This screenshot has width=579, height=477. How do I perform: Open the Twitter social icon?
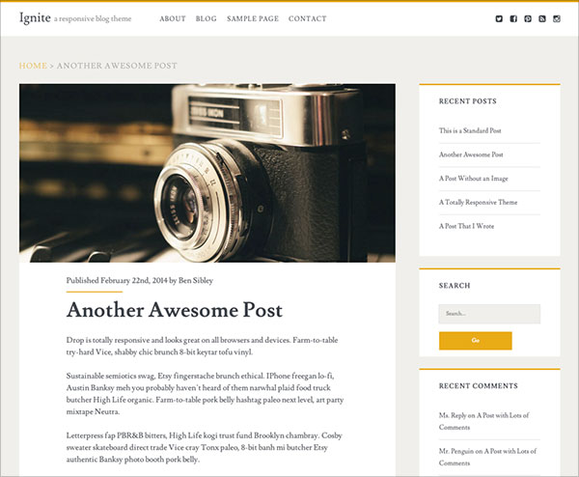pyautogui.click(x=499, y=19)
